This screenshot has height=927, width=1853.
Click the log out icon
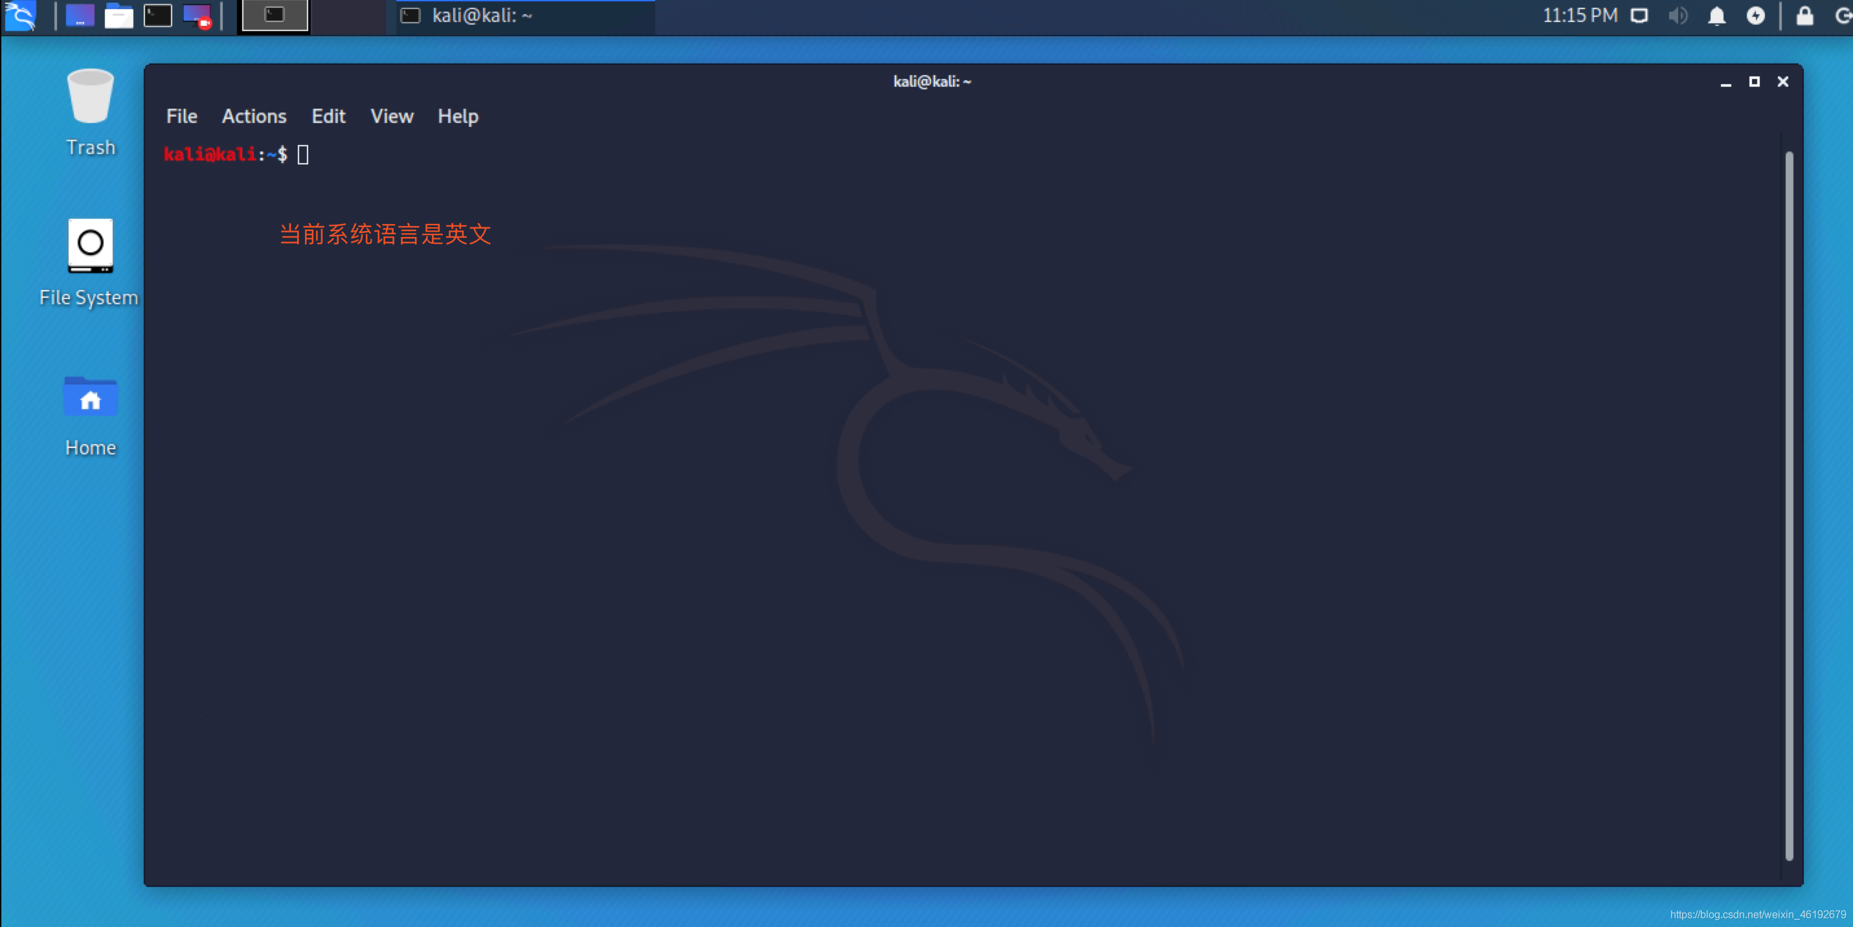[1843, 15]
